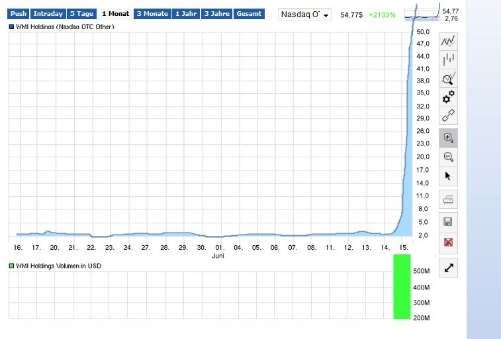Select the line chart type icon
501x339 pixels.
click(448, 42)
